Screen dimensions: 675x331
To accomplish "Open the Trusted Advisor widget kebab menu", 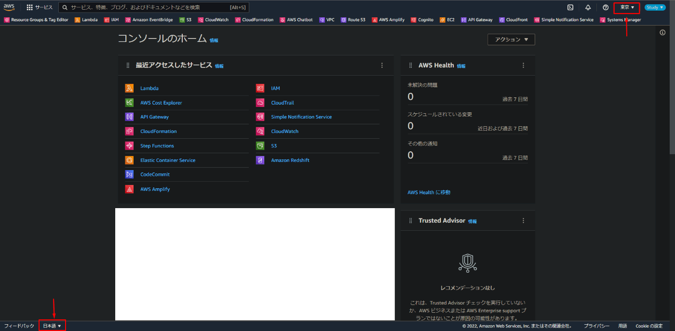I will pyautogui.click(x=523, y=220).
